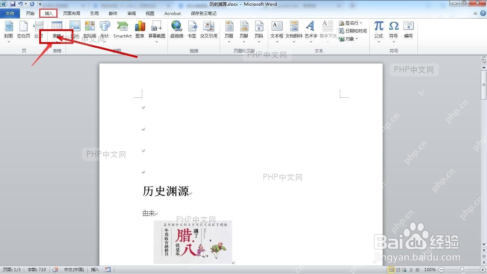487x274 pixels.
Task: Toggle Insert (插入) overtype mode in status bar
Action: click(95, 270)
